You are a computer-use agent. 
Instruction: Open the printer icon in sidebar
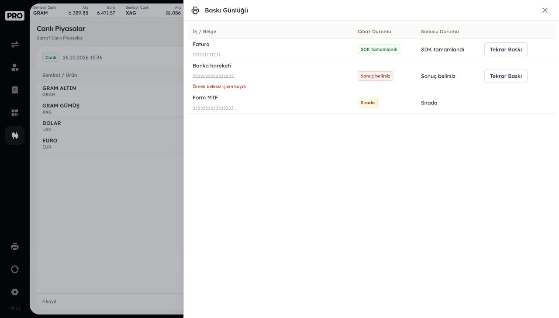coord(15,246)
